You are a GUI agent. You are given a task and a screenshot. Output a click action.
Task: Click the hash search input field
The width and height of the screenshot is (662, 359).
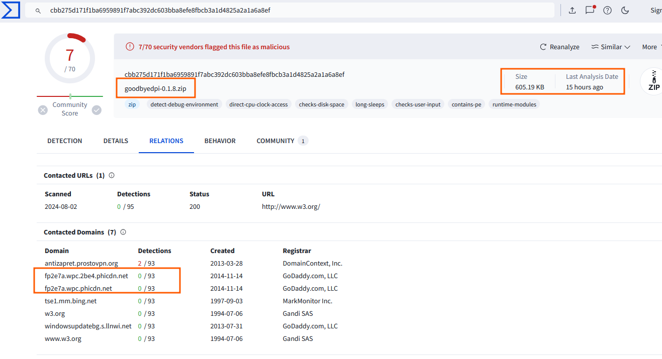click(290, 10)
